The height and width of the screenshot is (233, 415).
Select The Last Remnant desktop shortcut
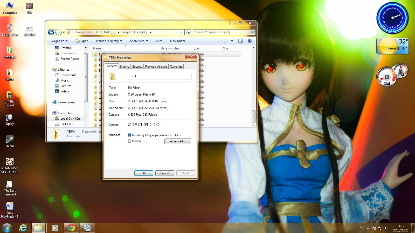point(10,188)
